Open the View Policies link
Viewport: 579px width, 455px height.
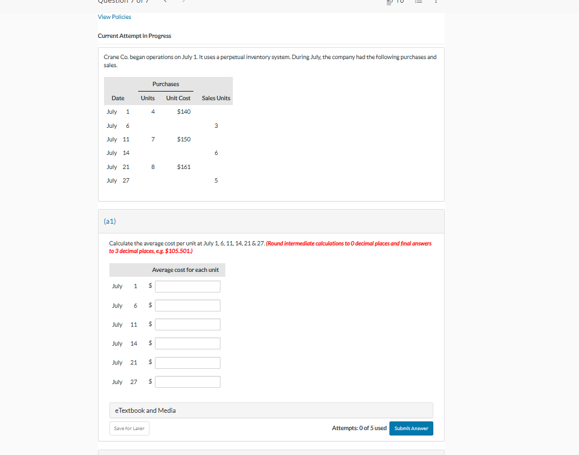(114, 17)
